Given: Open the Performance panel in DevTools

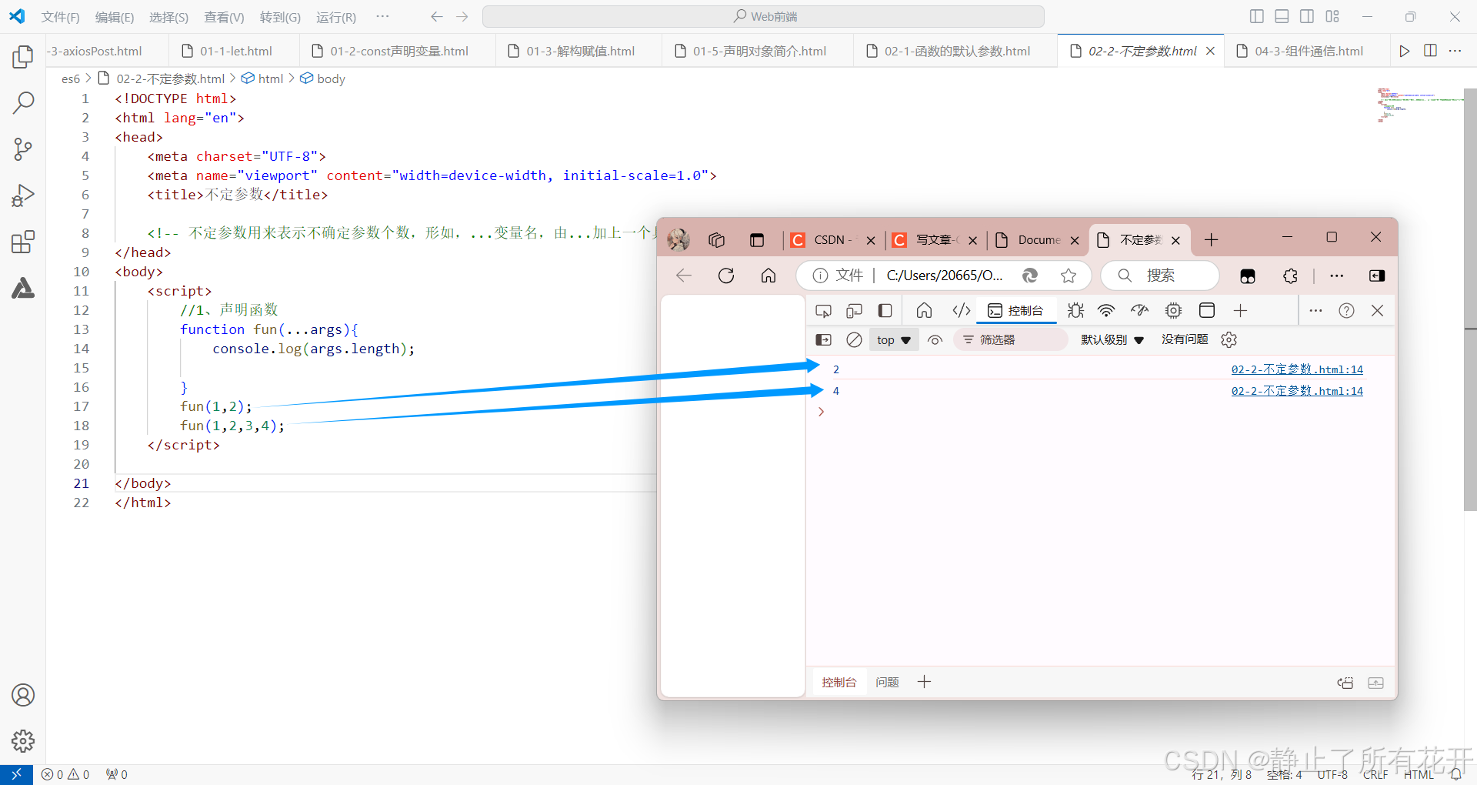Looking at the screenshot, I should [1139, 311].
